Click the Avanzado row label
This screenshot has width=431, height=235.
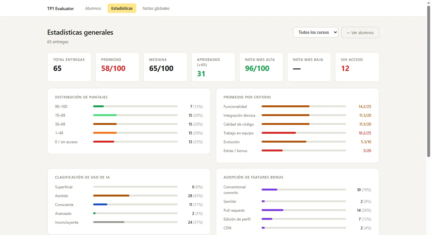(63, 213)
